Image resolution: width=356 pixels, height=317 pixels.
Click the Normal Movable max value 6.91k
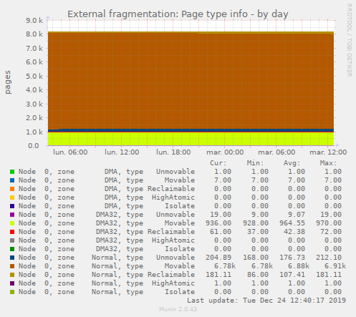click(335, 266)
